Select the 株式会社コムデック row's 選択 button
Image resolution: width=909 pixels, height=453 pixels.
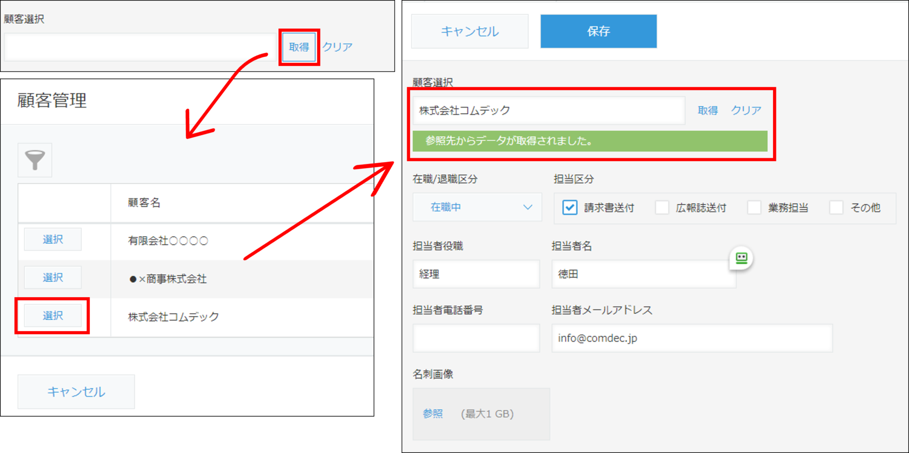click(x=53, y=316)
